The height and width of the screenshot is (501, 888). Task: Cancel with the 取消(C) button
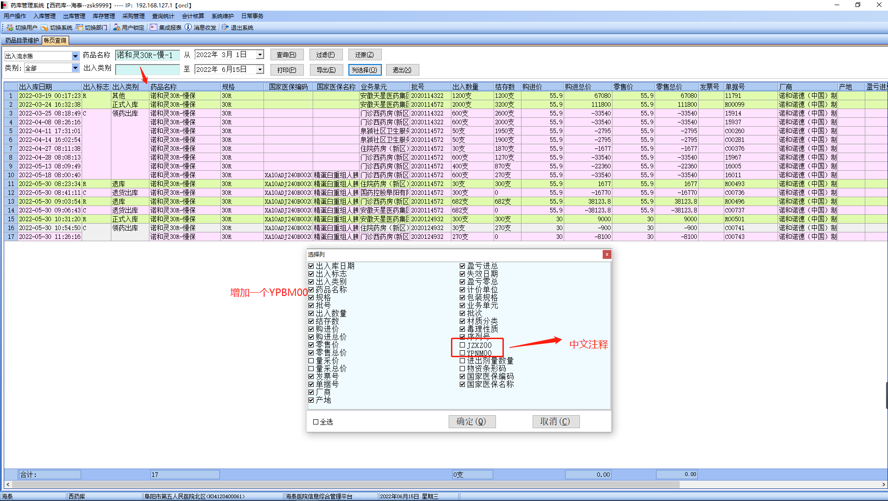pyautogui.click(x=556, y=422)
